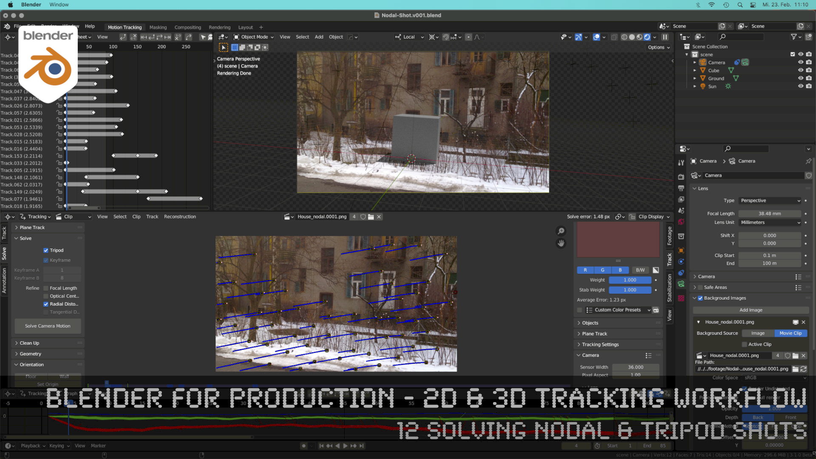Viewport: 816px width, 459px height.
Task: Click the snapping magnet icon
Action: (446, 37)
